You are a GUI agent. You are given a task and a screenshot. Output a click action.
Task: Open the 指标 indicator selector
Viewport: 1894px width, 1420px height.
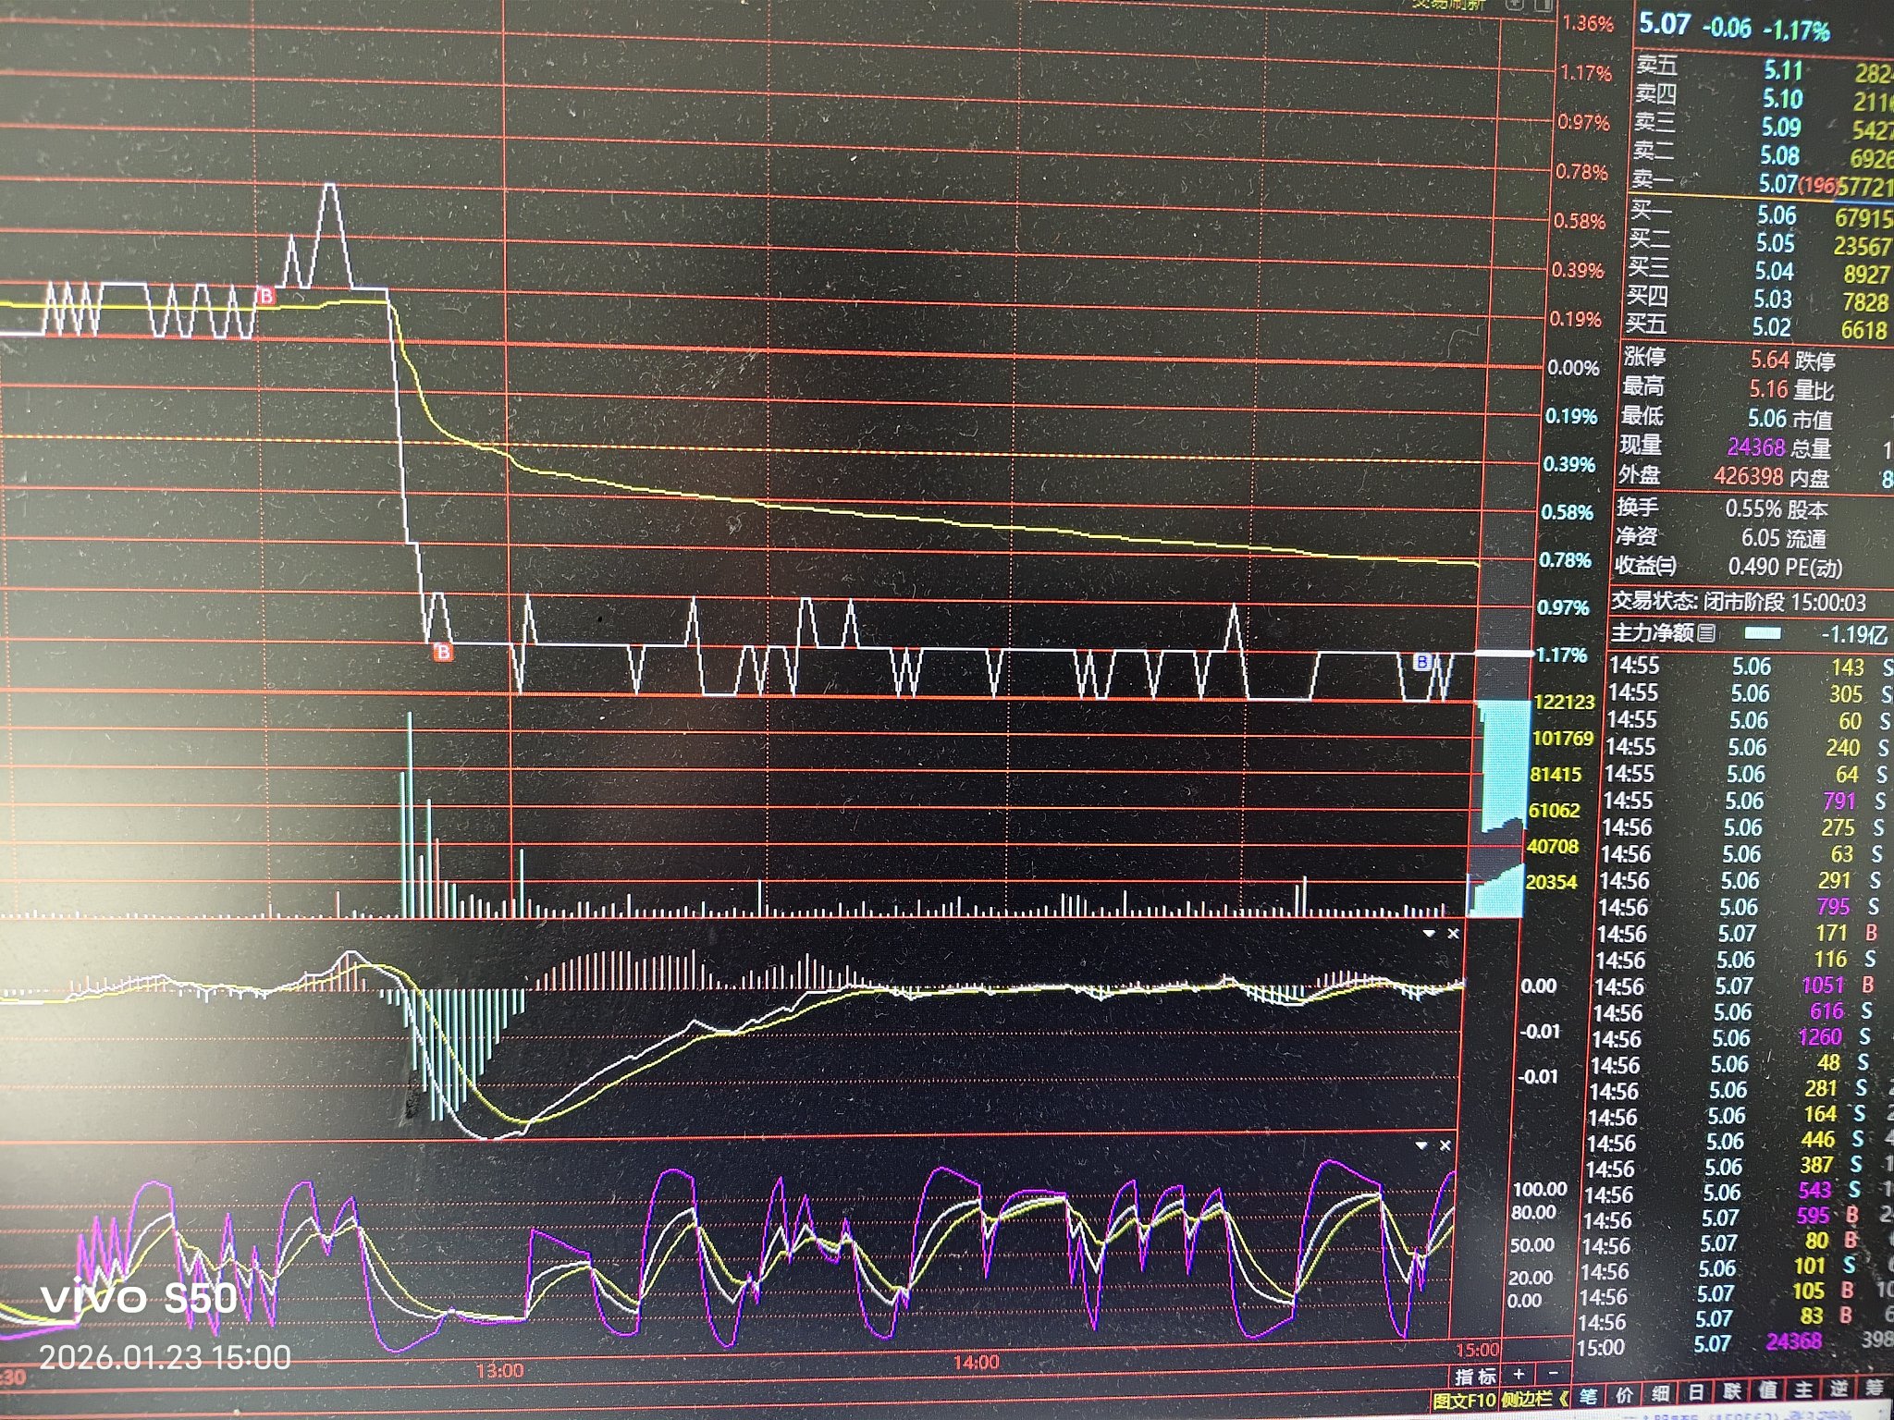click(1475, 1376)
